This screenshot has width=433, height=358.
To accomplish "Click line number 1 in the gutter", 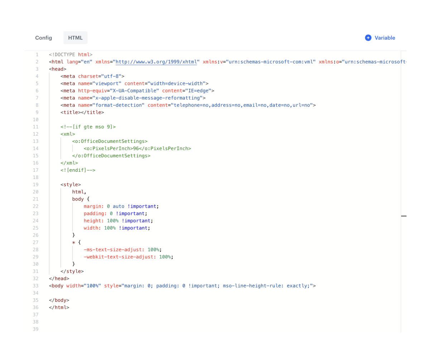I will [x=37, y=54].
